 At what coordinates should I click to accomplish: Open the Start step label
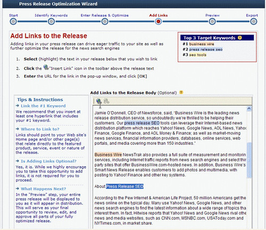tap(13, 15)
